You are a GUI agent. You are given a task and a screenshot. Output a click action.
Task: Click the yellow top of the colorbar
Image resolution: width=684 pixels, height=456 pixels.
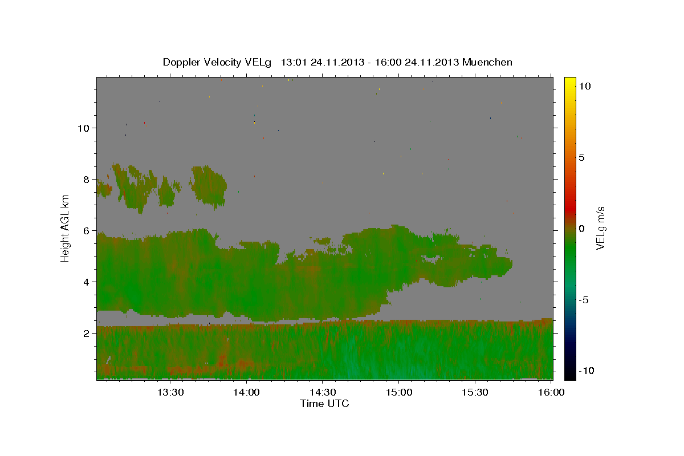570,83
